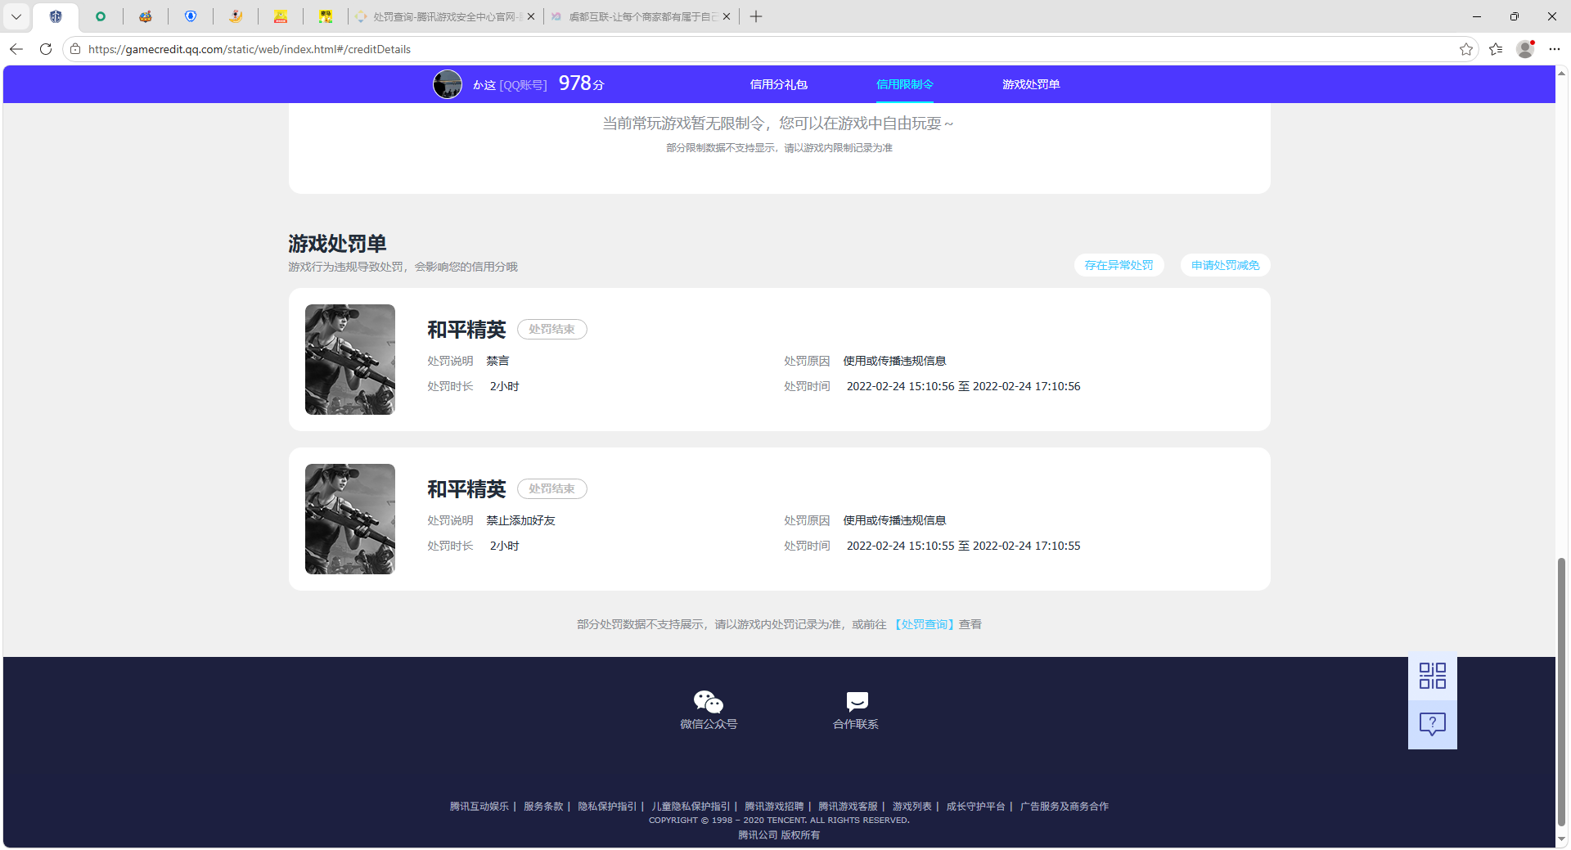1571x850 pixels.
Task: Open 儿童隐私保护指引 footer link
Action: click(x=691, y=807)
